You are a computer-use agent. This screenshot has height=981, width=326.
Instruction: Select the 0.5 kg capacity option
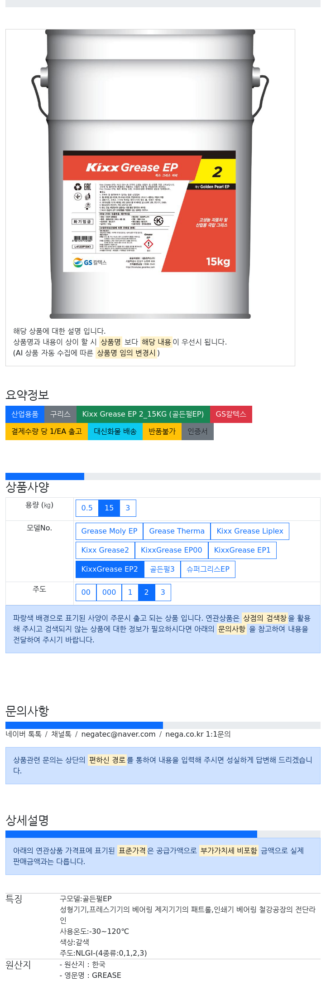[x=87, y=508]
